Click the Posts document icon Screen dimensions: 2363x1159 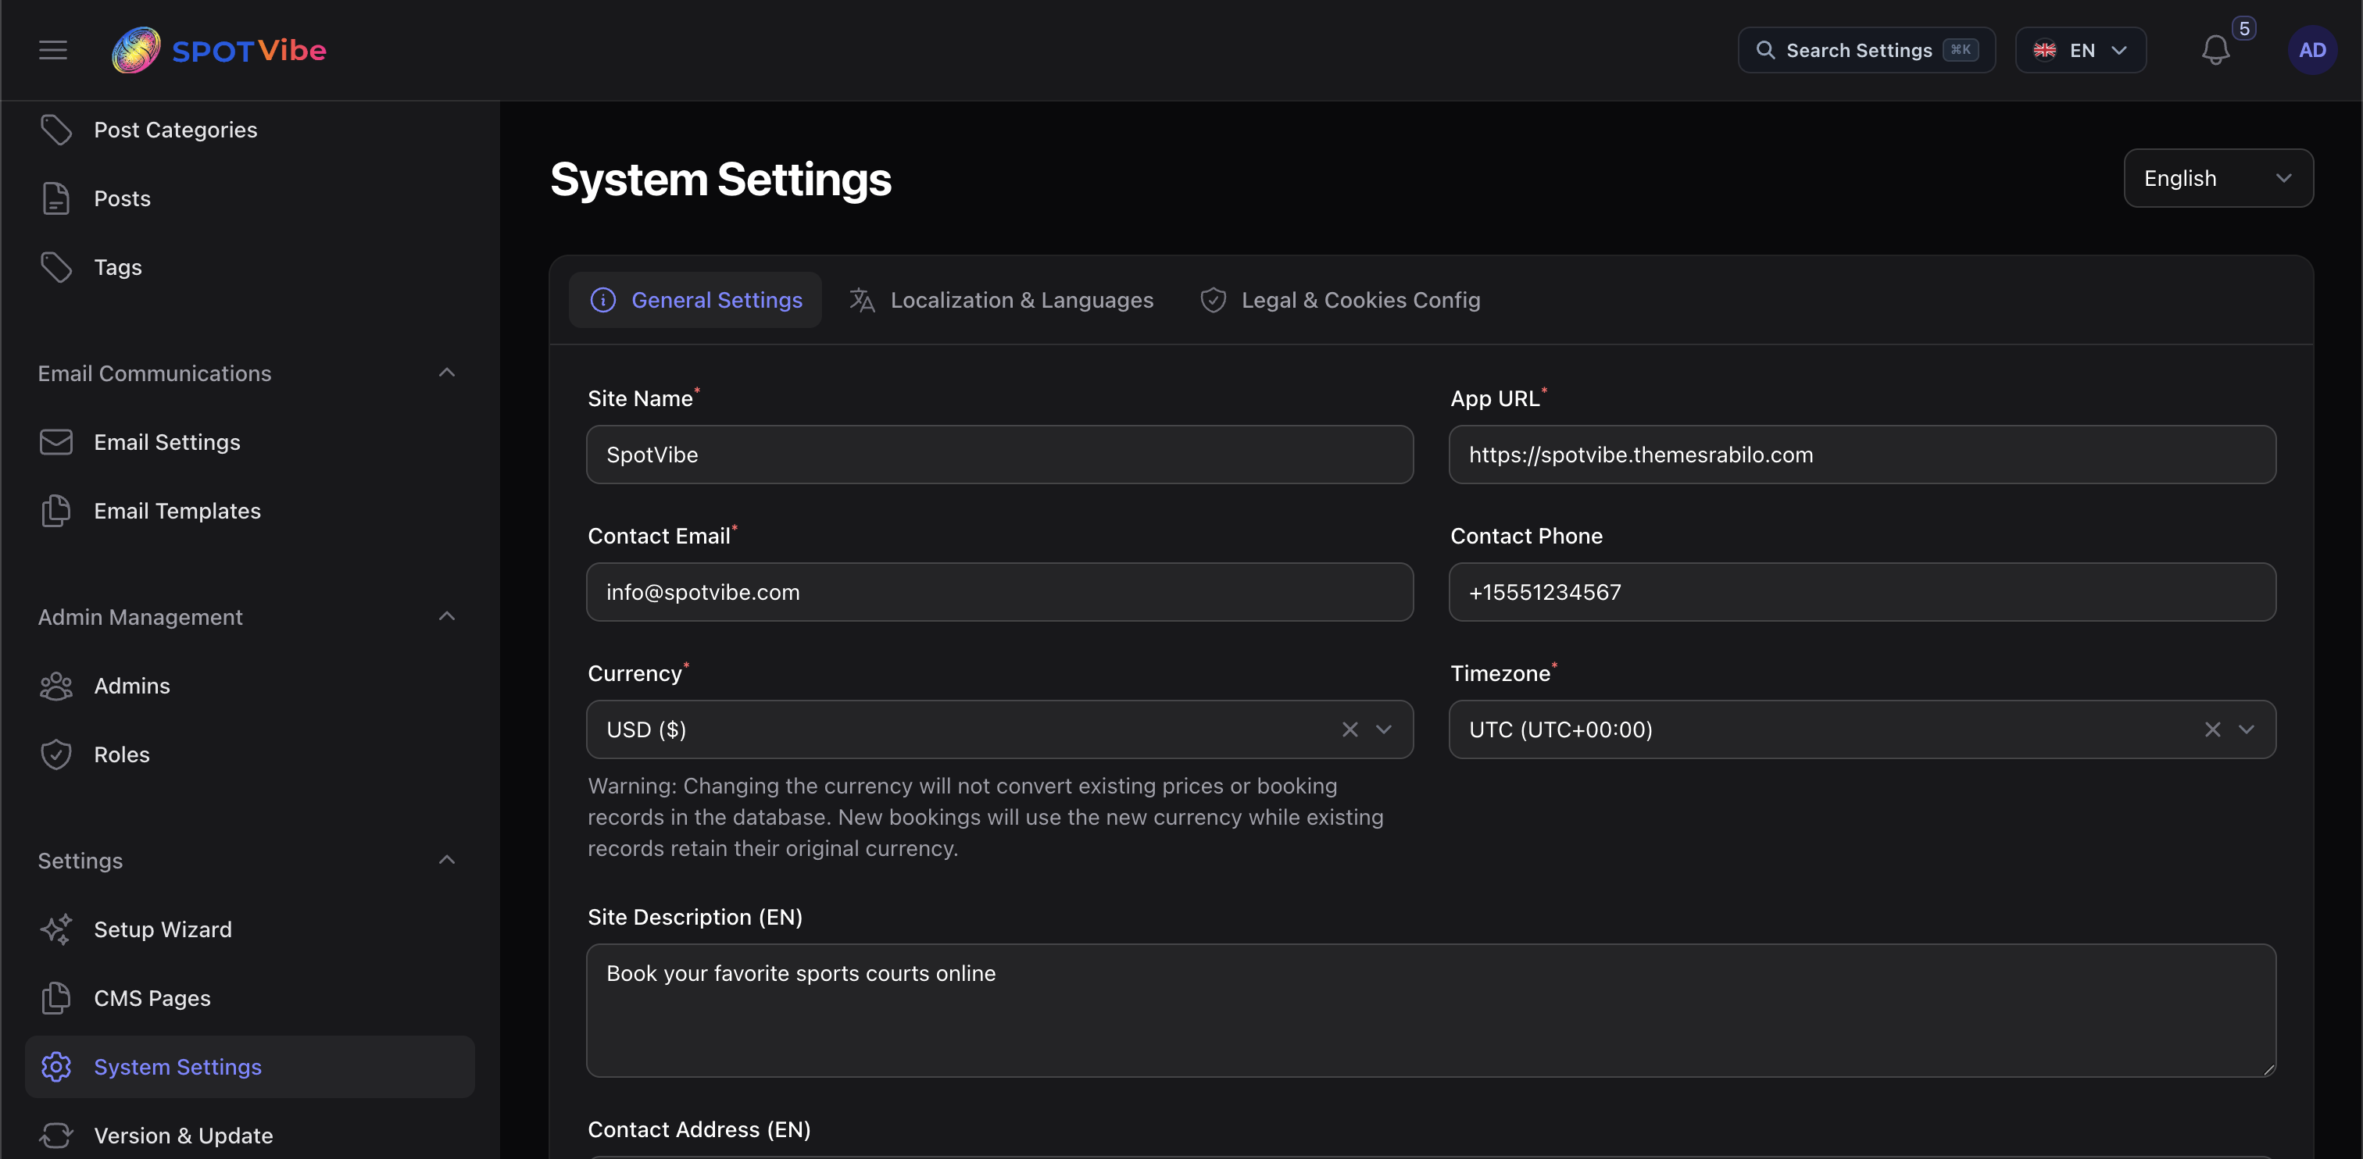pyautogui.click(x=56, y=198)
